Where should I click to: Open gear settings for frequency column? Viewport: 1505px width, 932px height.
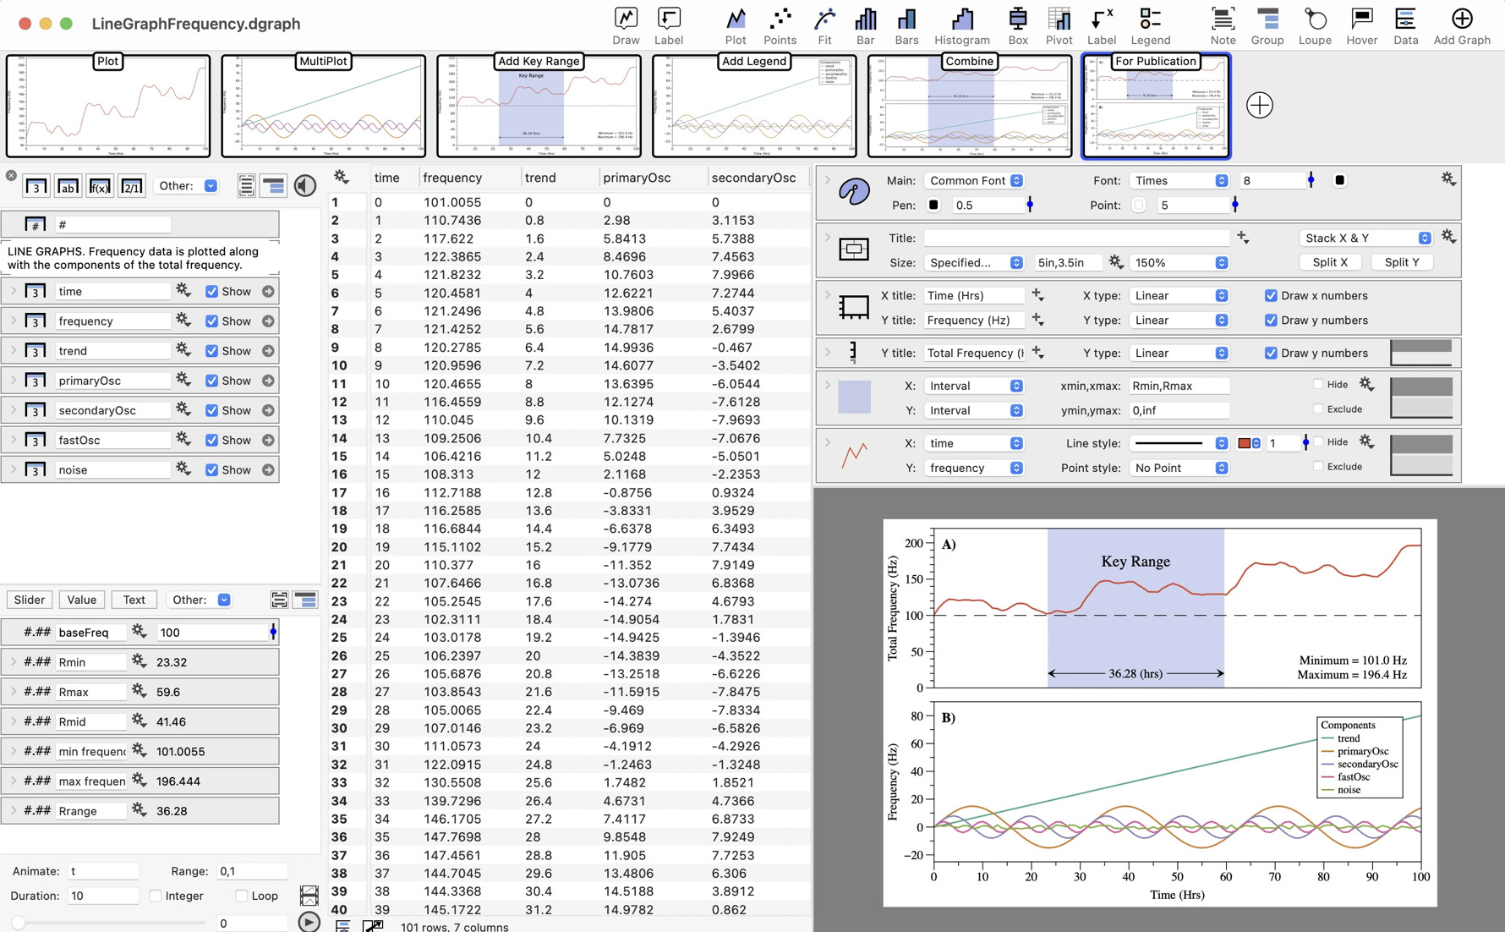183,321
